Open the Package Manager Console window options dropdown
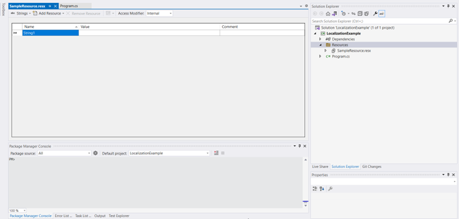 294,146
